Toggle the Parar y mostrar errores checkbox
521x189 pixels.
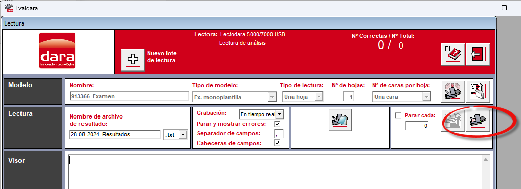(x=278, y=124)
